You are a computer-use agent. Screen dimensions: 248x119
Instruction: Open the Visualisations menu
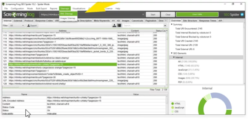pos(79,9)
